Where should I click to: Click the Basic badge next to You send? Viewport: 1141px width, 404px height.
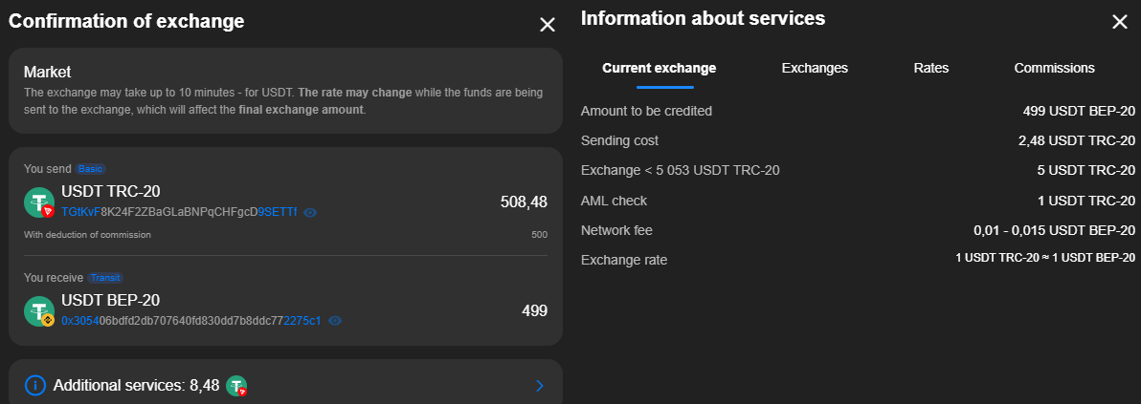coord(91,169)
